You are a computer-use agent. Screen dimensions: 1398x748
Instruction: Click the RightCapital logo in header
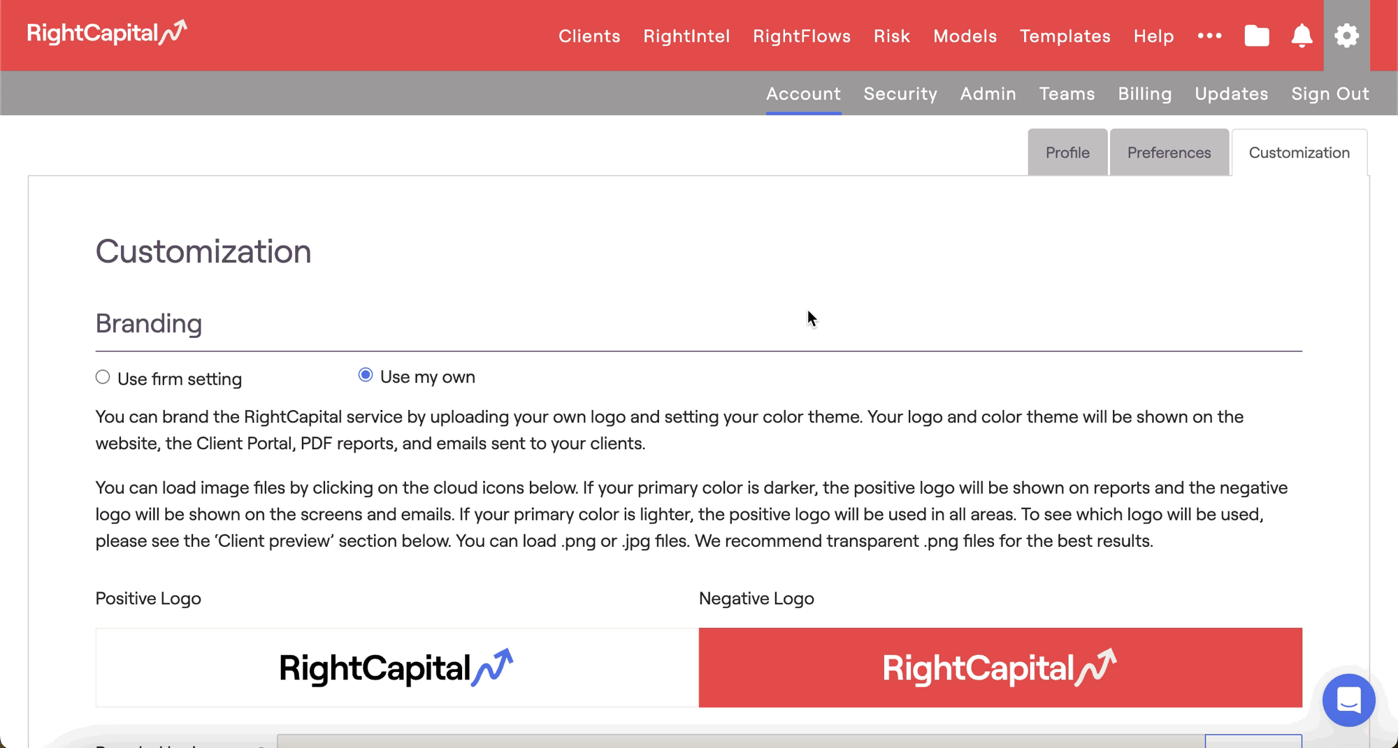click(x=107, y=33)
